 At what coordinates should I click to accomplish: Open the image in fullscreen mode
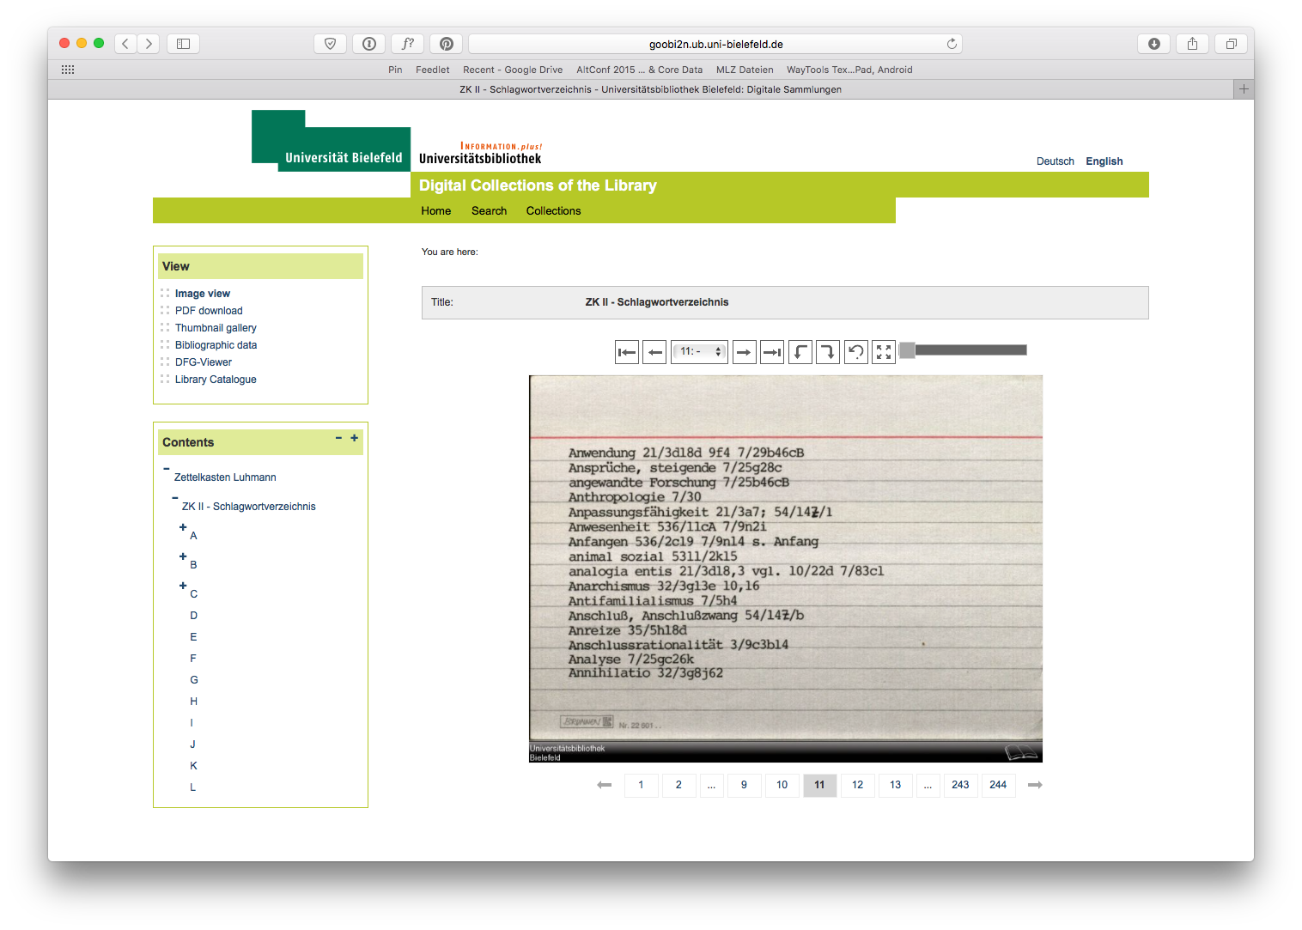coord(884,352)
